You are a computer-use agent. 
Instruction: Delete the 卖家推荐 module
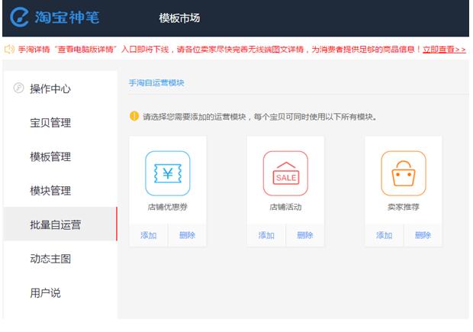(x=423, y=235)
